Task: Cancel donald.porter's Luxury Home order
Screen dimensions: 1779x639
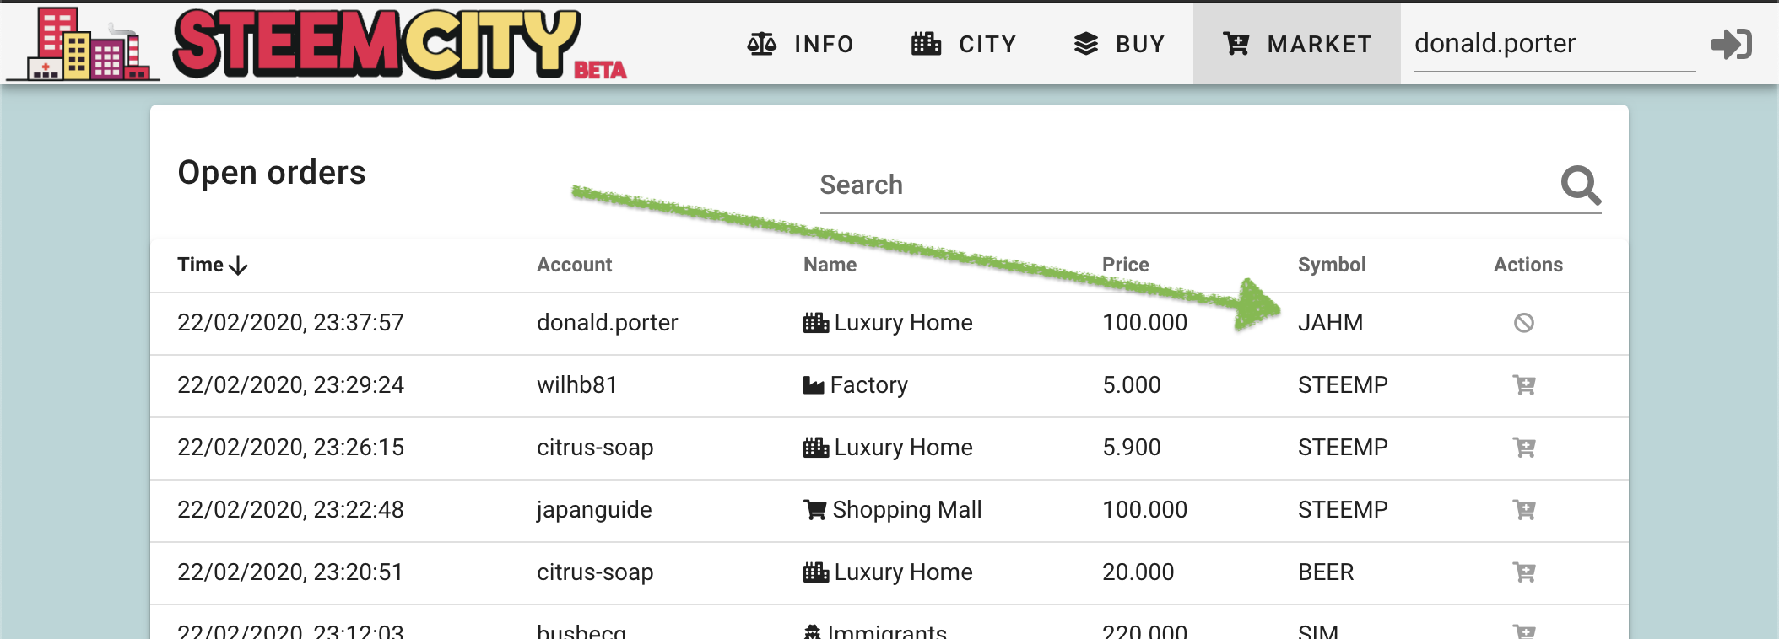Action: coord(1524,323)
